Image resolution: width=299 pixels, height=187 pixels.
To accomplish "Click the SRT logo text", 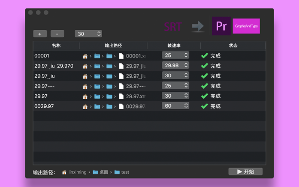I will pyautogui.click(x=173, y=27).
